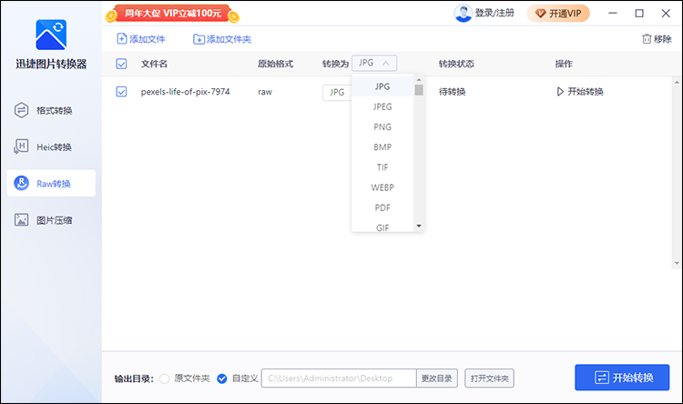Click the row's 开始转换 play action
Image resolution: width=683 pixels, height=404 pixels.
580,92
